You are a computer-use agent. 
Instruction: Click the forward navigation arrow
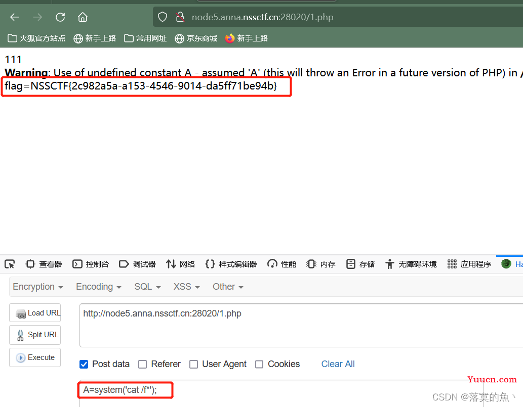coord(37,17)
